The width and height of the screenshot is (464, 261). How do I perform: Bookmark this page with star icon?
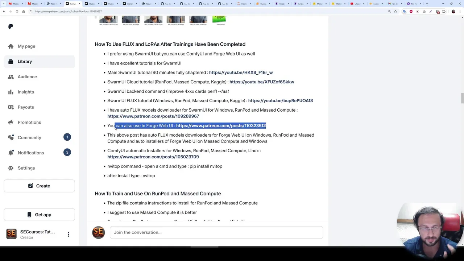(395, 11)
